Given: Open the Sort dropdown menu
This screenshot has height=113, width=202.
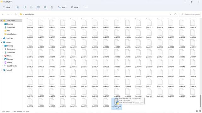Looking at the screenshot, I should point(62,7).
